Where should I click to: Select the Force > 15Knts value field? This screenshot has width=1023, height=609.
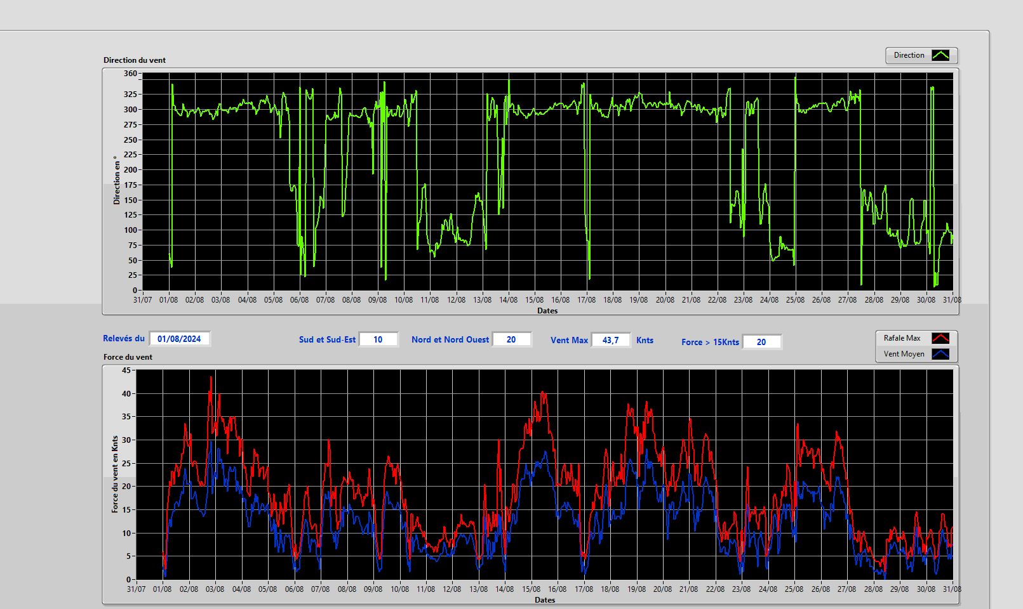pyautogui.click(x=761, y=342)
